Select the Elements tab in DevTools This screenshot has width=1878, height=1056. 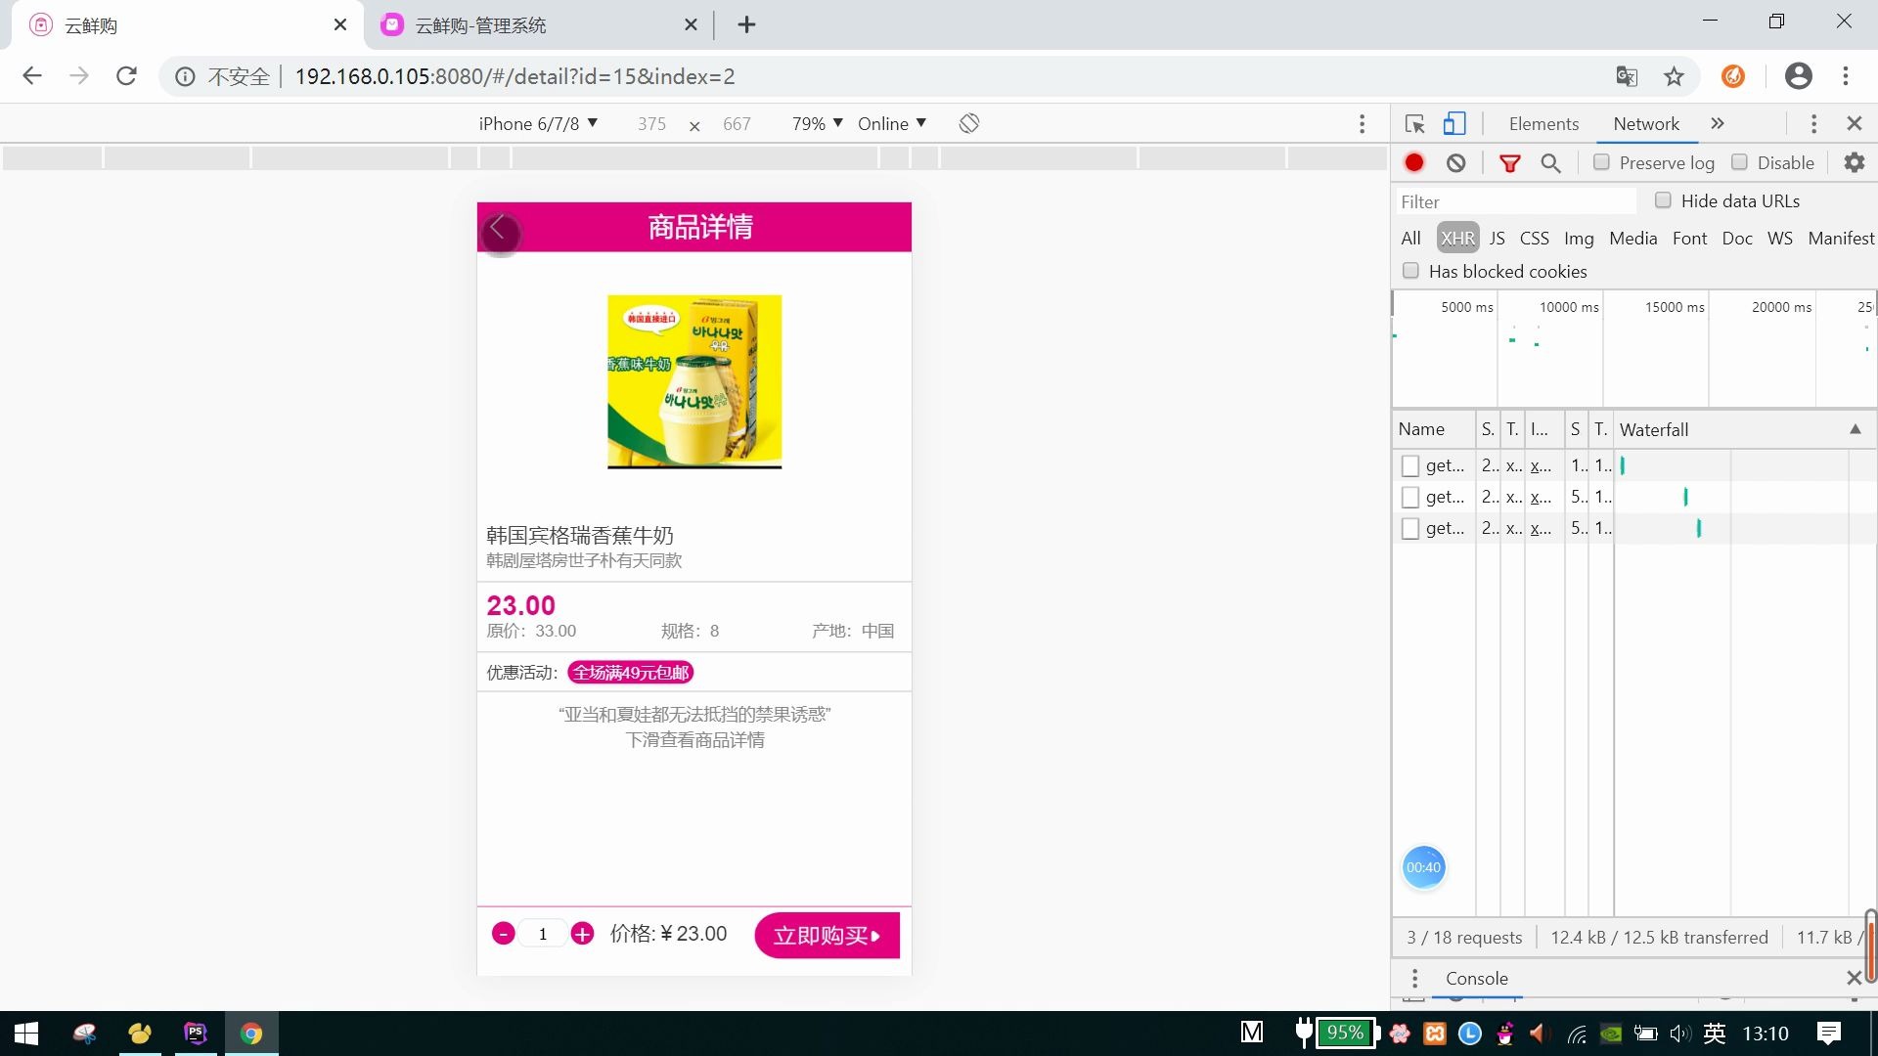1543,122
